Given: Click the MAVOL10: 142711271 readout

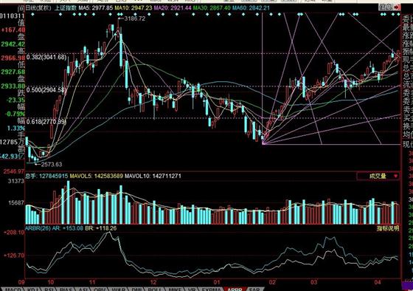Looking at the screenshot, I should point(153,176).
